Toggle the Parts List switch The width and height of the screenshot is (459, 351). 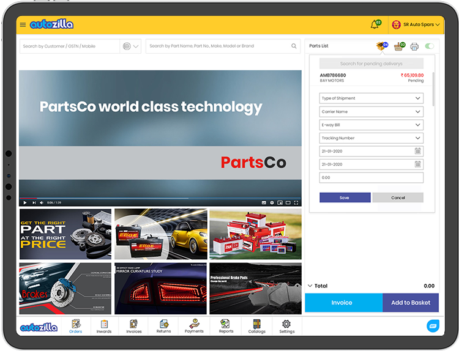pos(430,46)
